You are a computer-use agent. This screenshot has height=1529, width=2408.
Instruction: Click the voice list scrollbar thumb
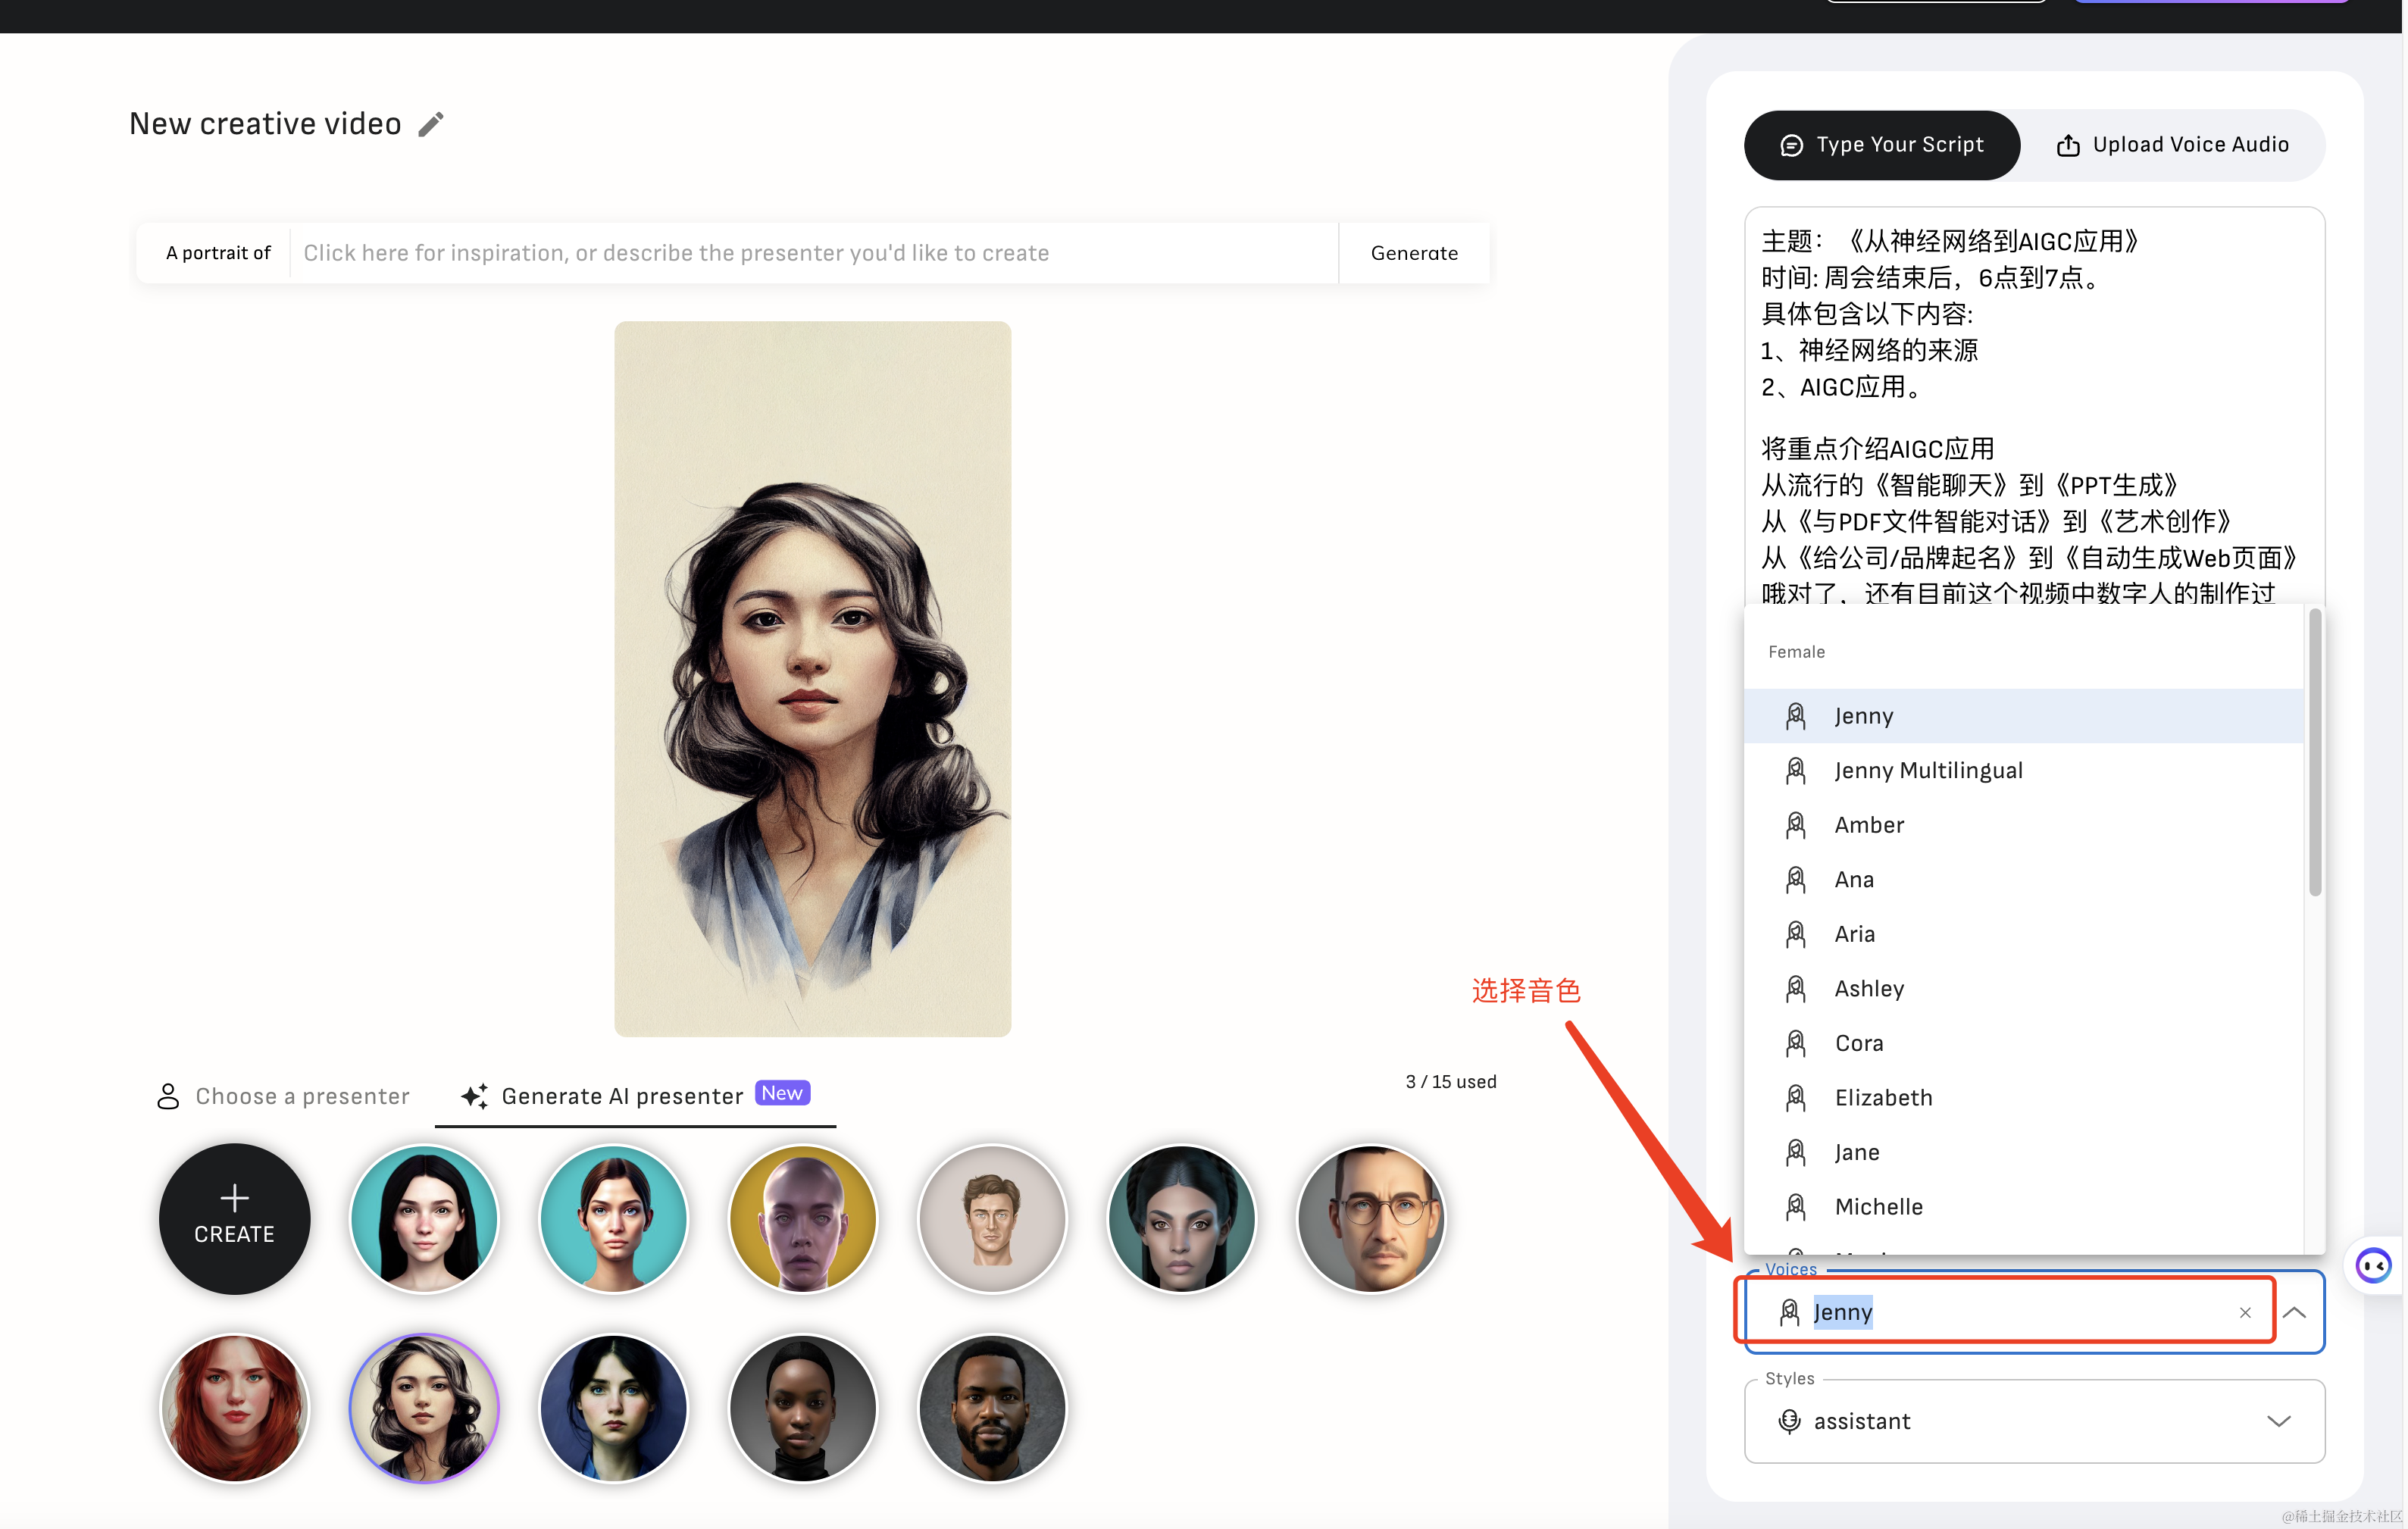(2314, 752)
